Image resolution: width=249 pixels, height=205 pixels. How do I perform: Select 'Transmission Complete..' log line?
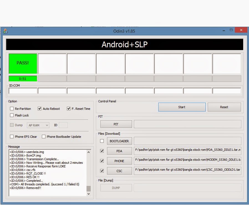coord(34,159)
